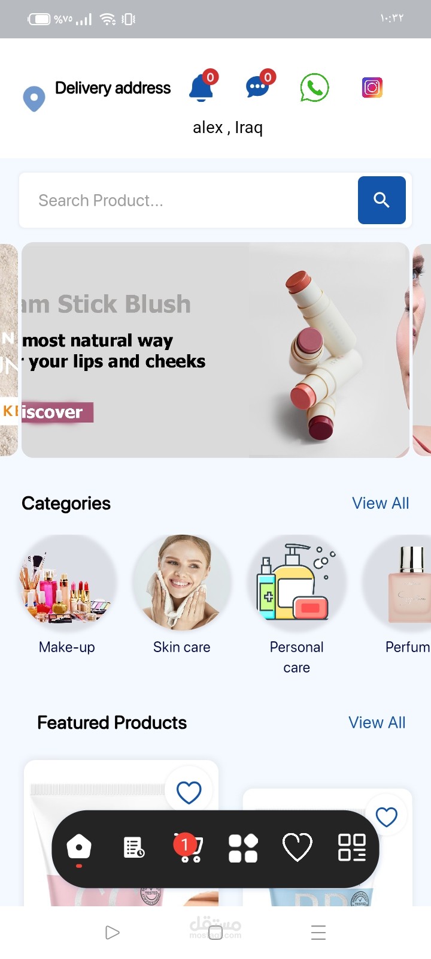Open wishlist heart in bottom bar
431x959 pixels.
297,848
